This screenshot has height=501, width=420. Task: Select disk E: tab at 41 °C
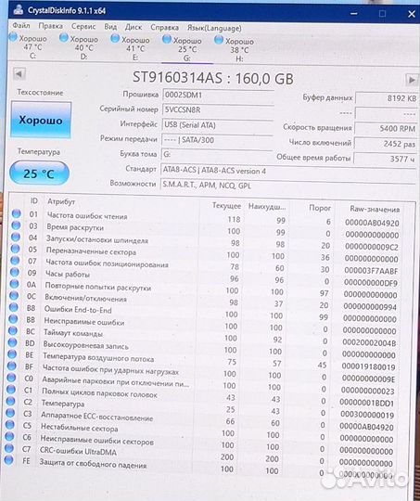(x=131, y=48)
